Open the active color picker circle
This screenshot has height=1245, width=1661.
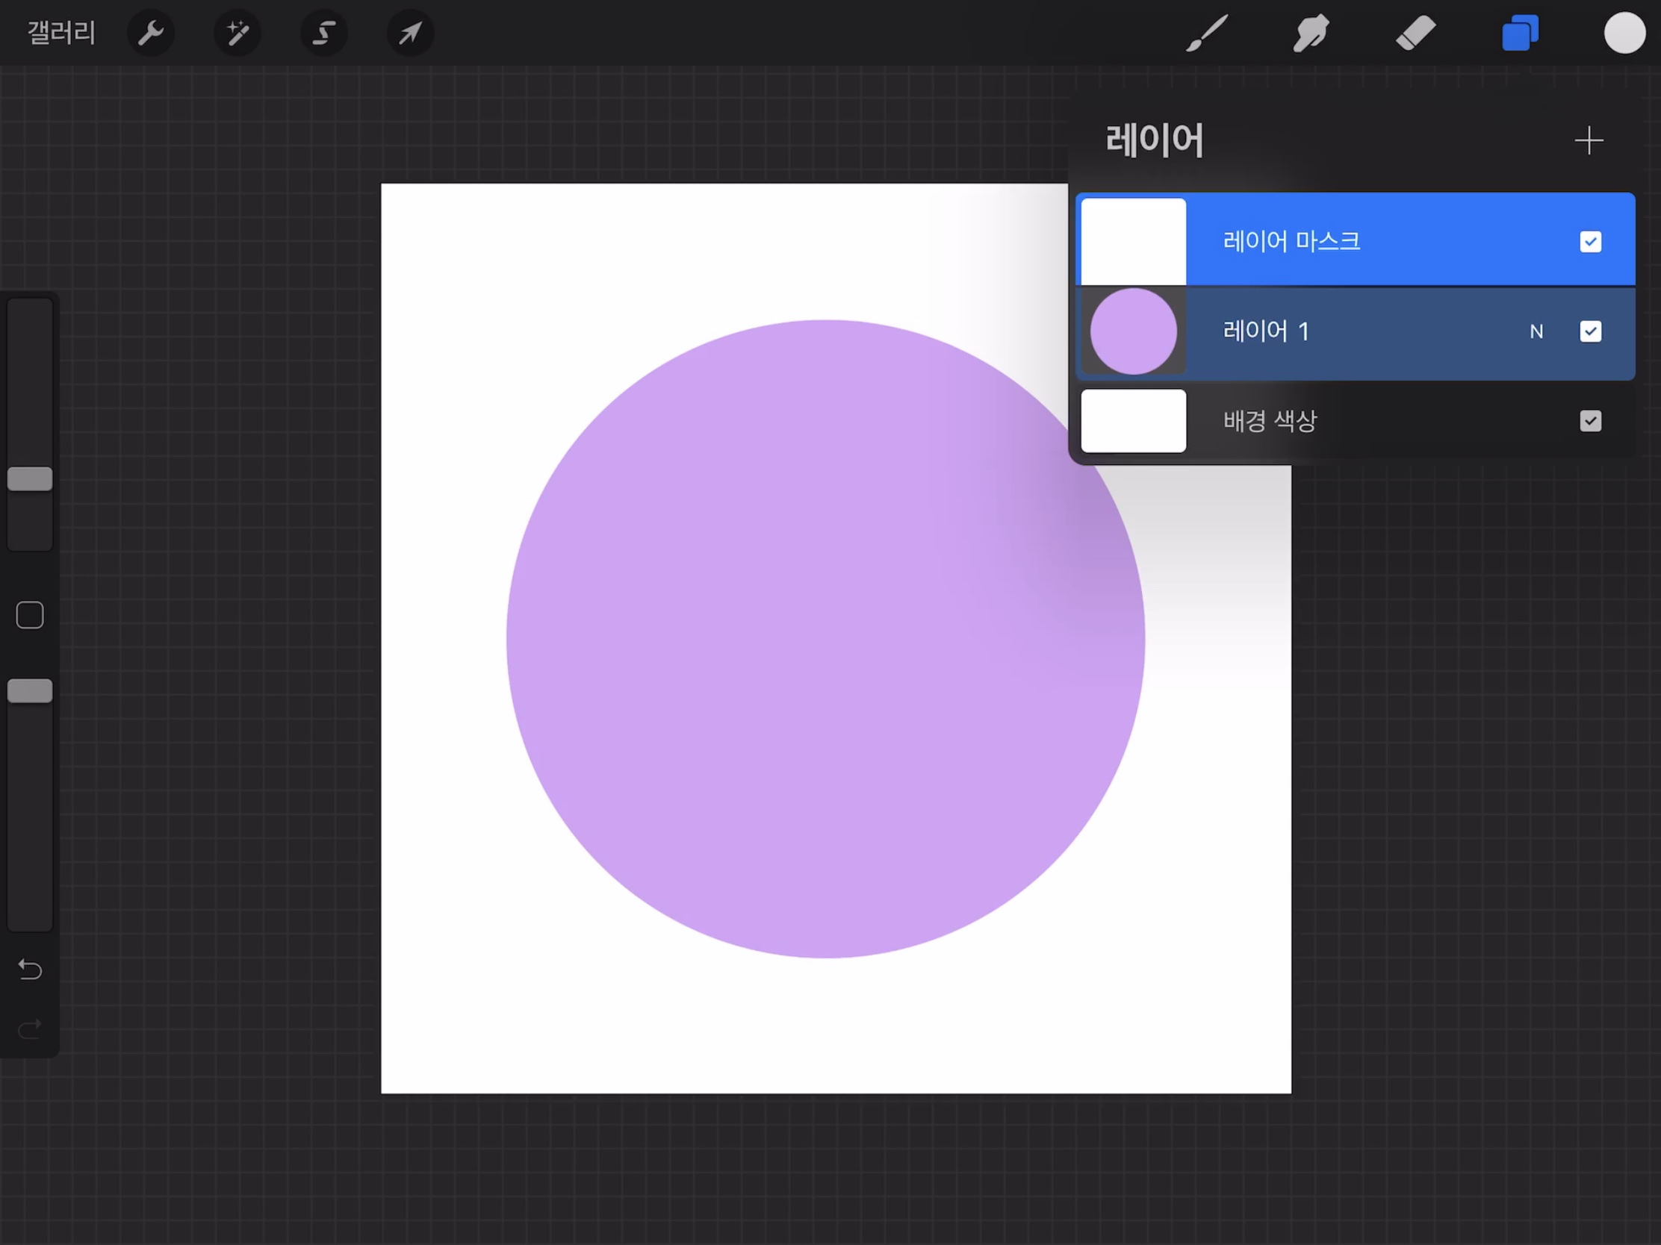[1624, 33]
